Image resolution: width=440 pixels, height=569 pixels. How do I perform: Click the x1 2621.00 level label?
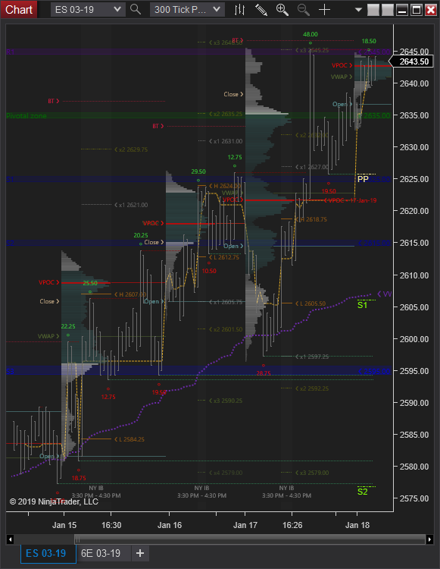(131, 205)
